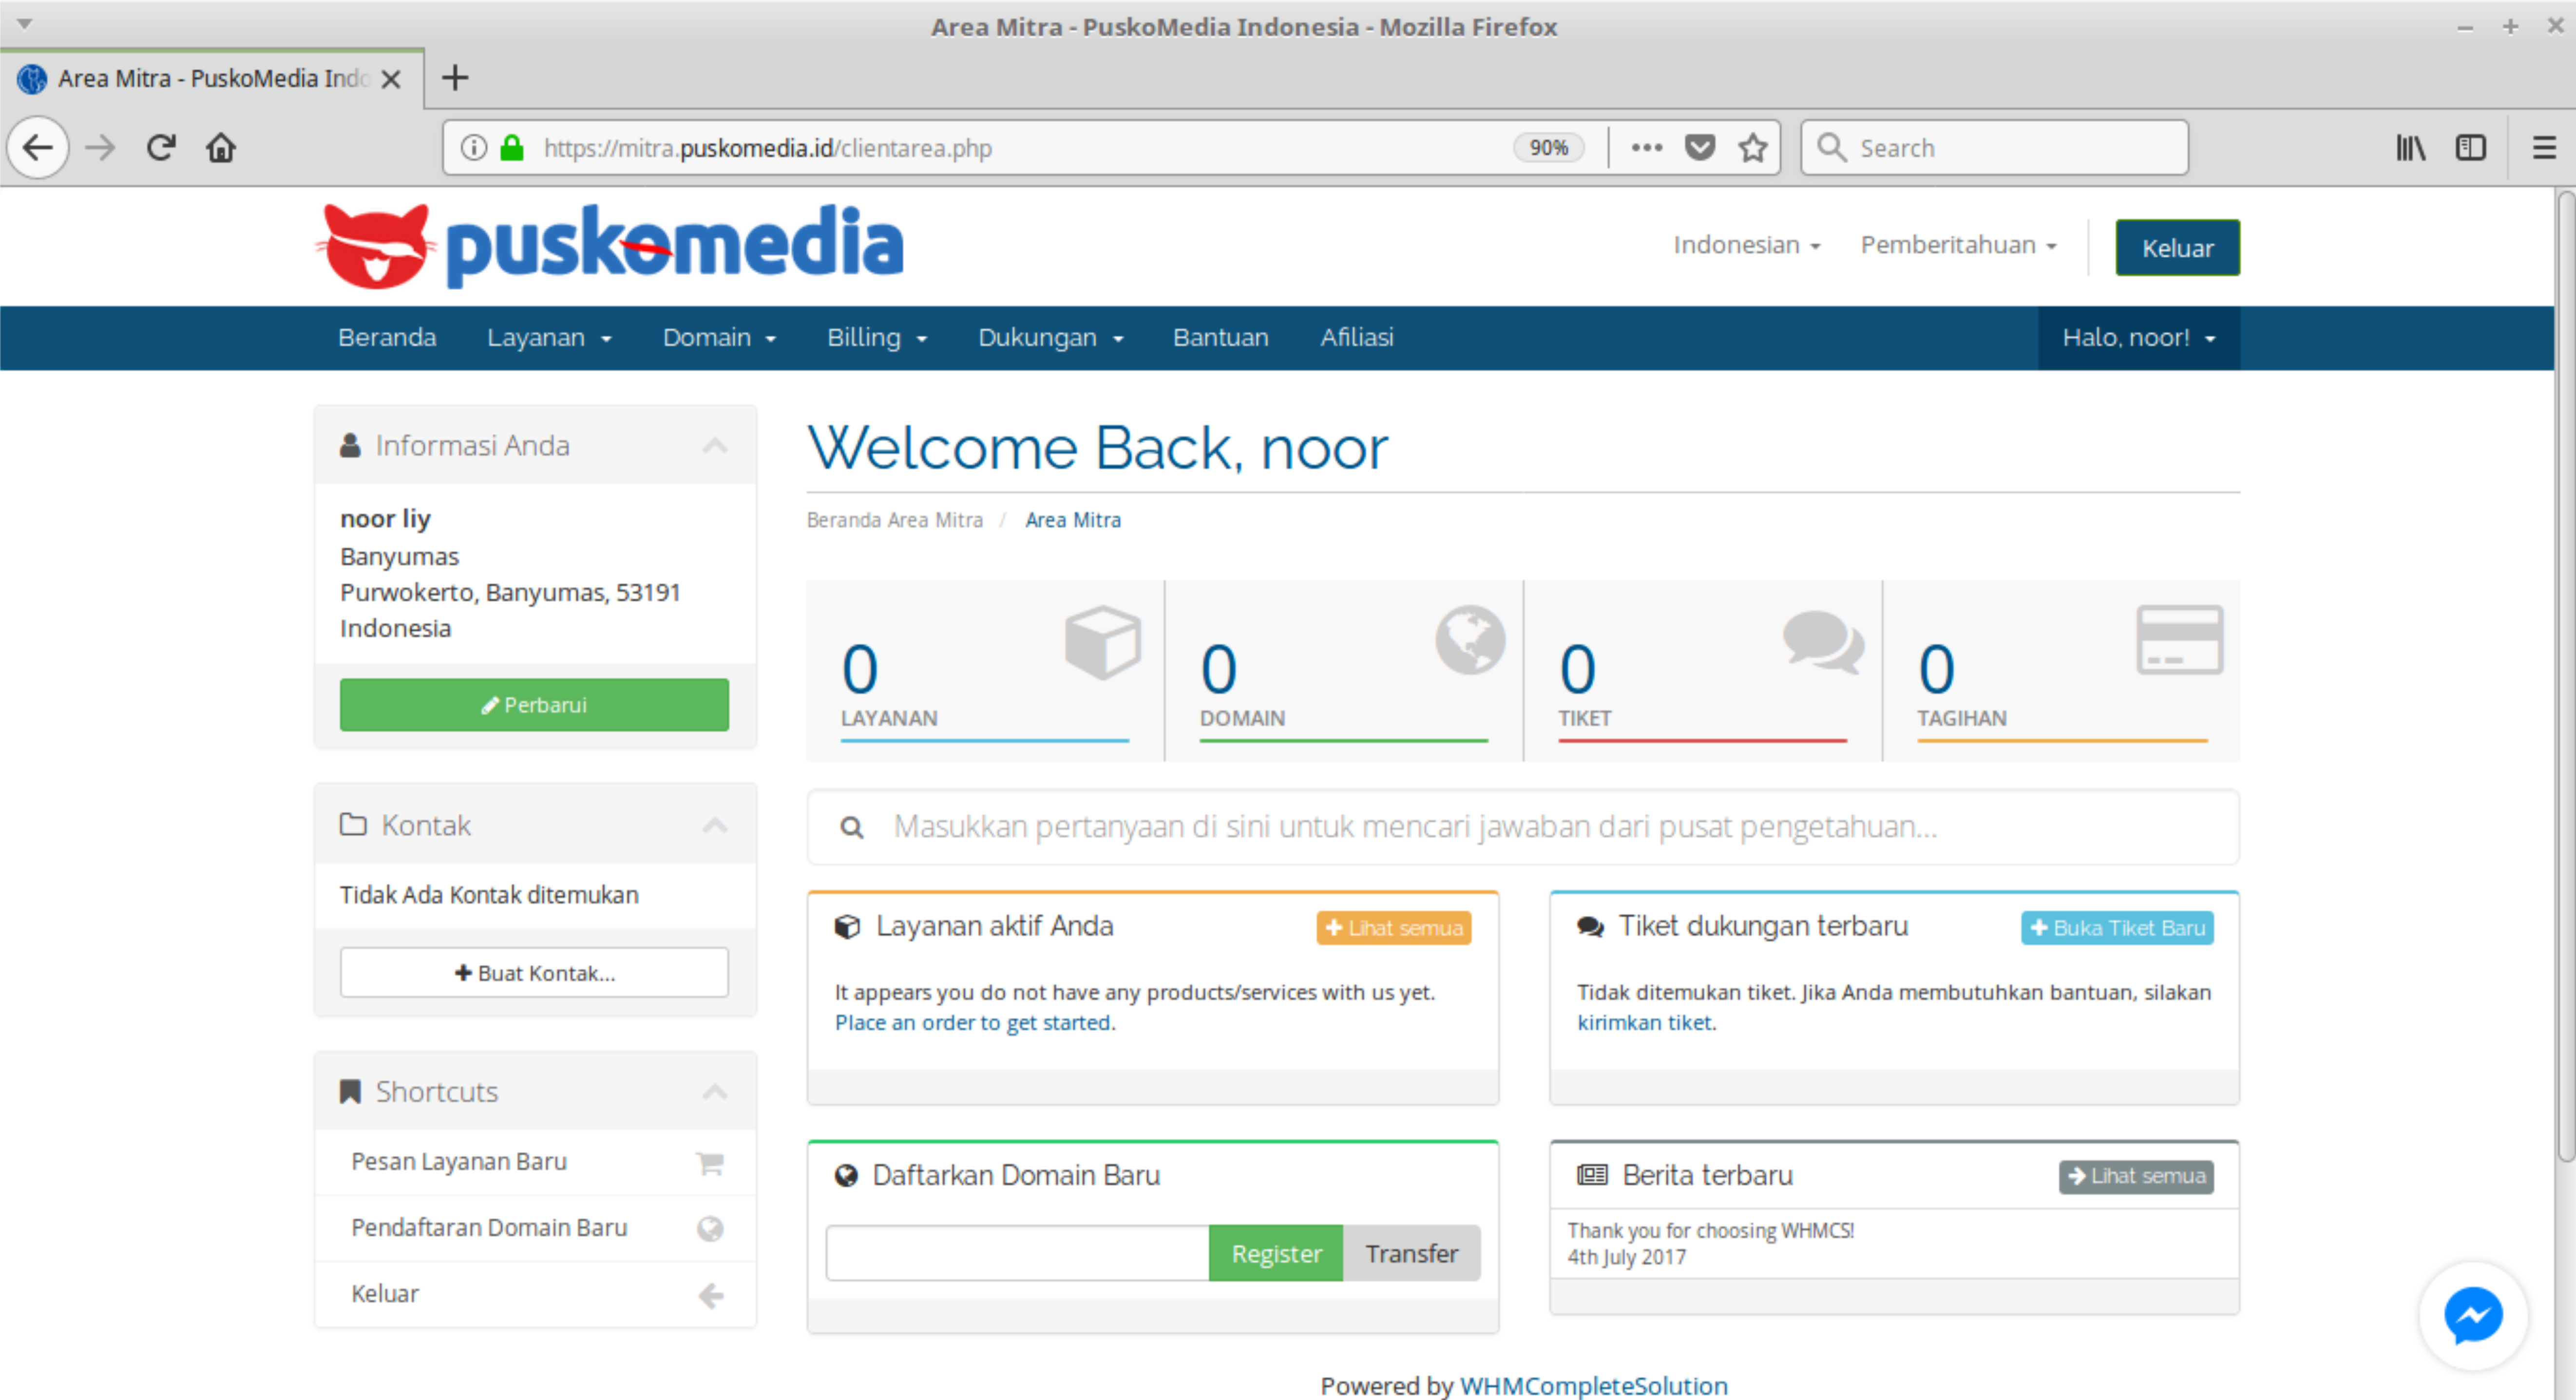Collapse the Shortcuts panel
The height and width of the screenshot is (1400, 2576).
(x=715, y=1092)
